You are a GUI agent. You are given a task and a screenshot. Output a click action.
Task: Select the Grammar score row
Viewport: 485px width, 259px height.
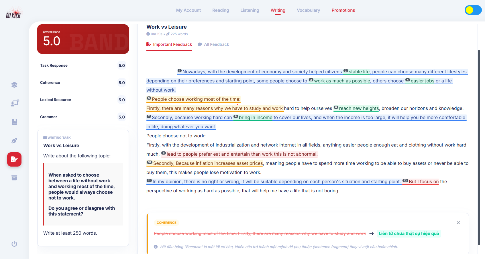(83, 117)
